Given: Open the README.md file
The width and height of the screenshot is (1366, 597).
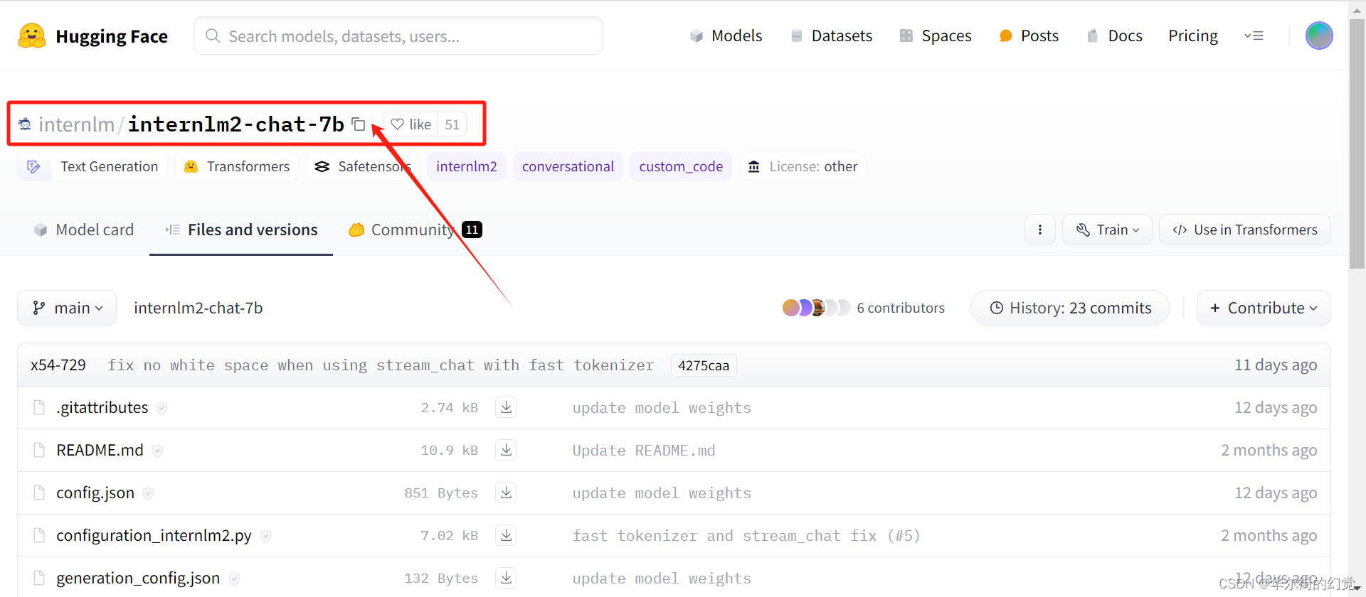Looking at the screenshot, I should 100,450.
